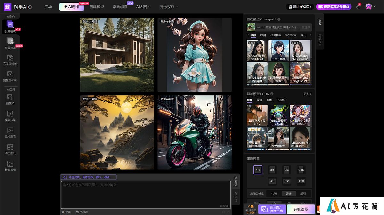Screen dimensions: 384x215
Task: Open the 无损高清 tool
Action: (10, 132)
